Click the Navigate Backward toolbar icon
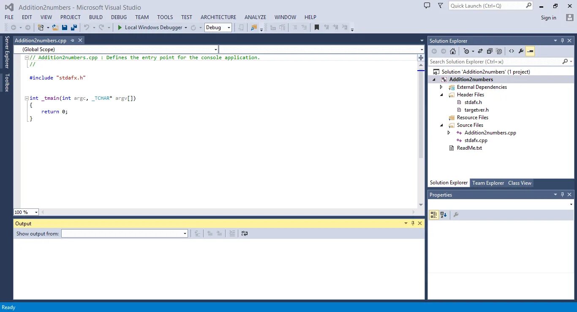 tap(14, 27)
